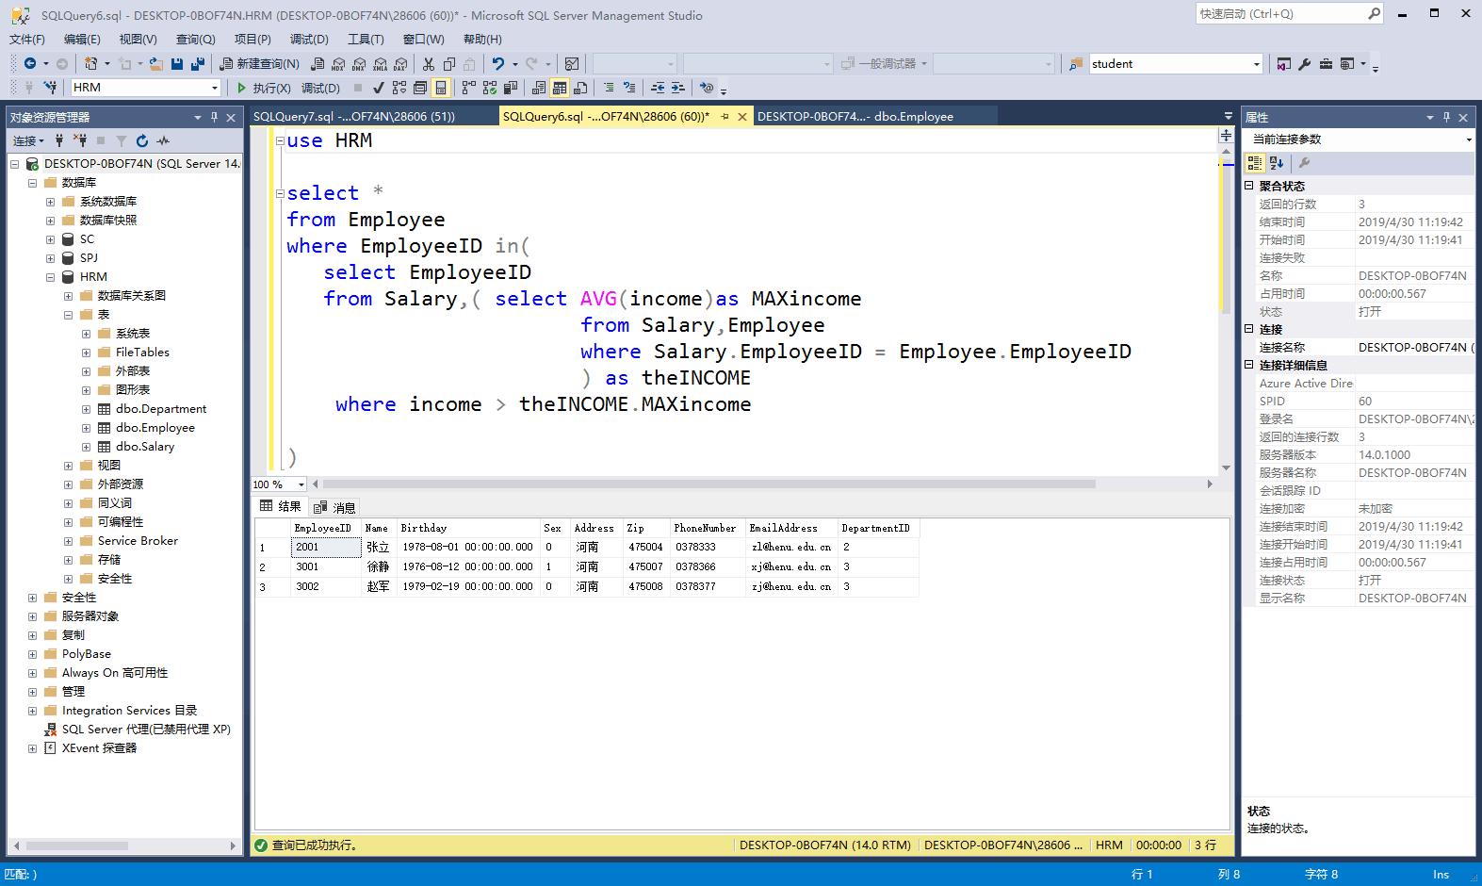Open the HRM database selector dropdown
1482x886 pixels.
(215, 88)
